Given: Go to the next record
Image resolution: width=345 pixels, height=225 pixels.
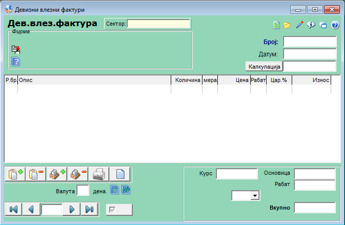Looking at the screenshot, I should pyautogui.click(x=72, y=210).
